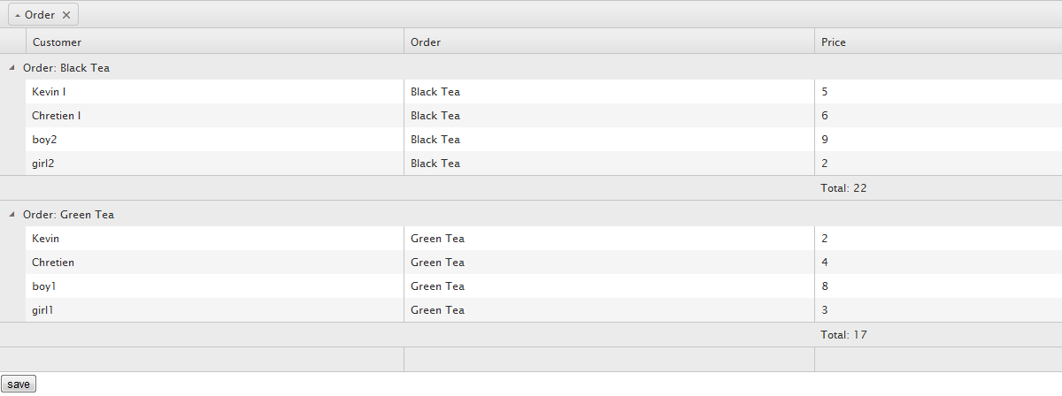Click Kevin I's Black Tea order cell
The height and width of the screenshot is (396, 1062).
click(435, 92)
